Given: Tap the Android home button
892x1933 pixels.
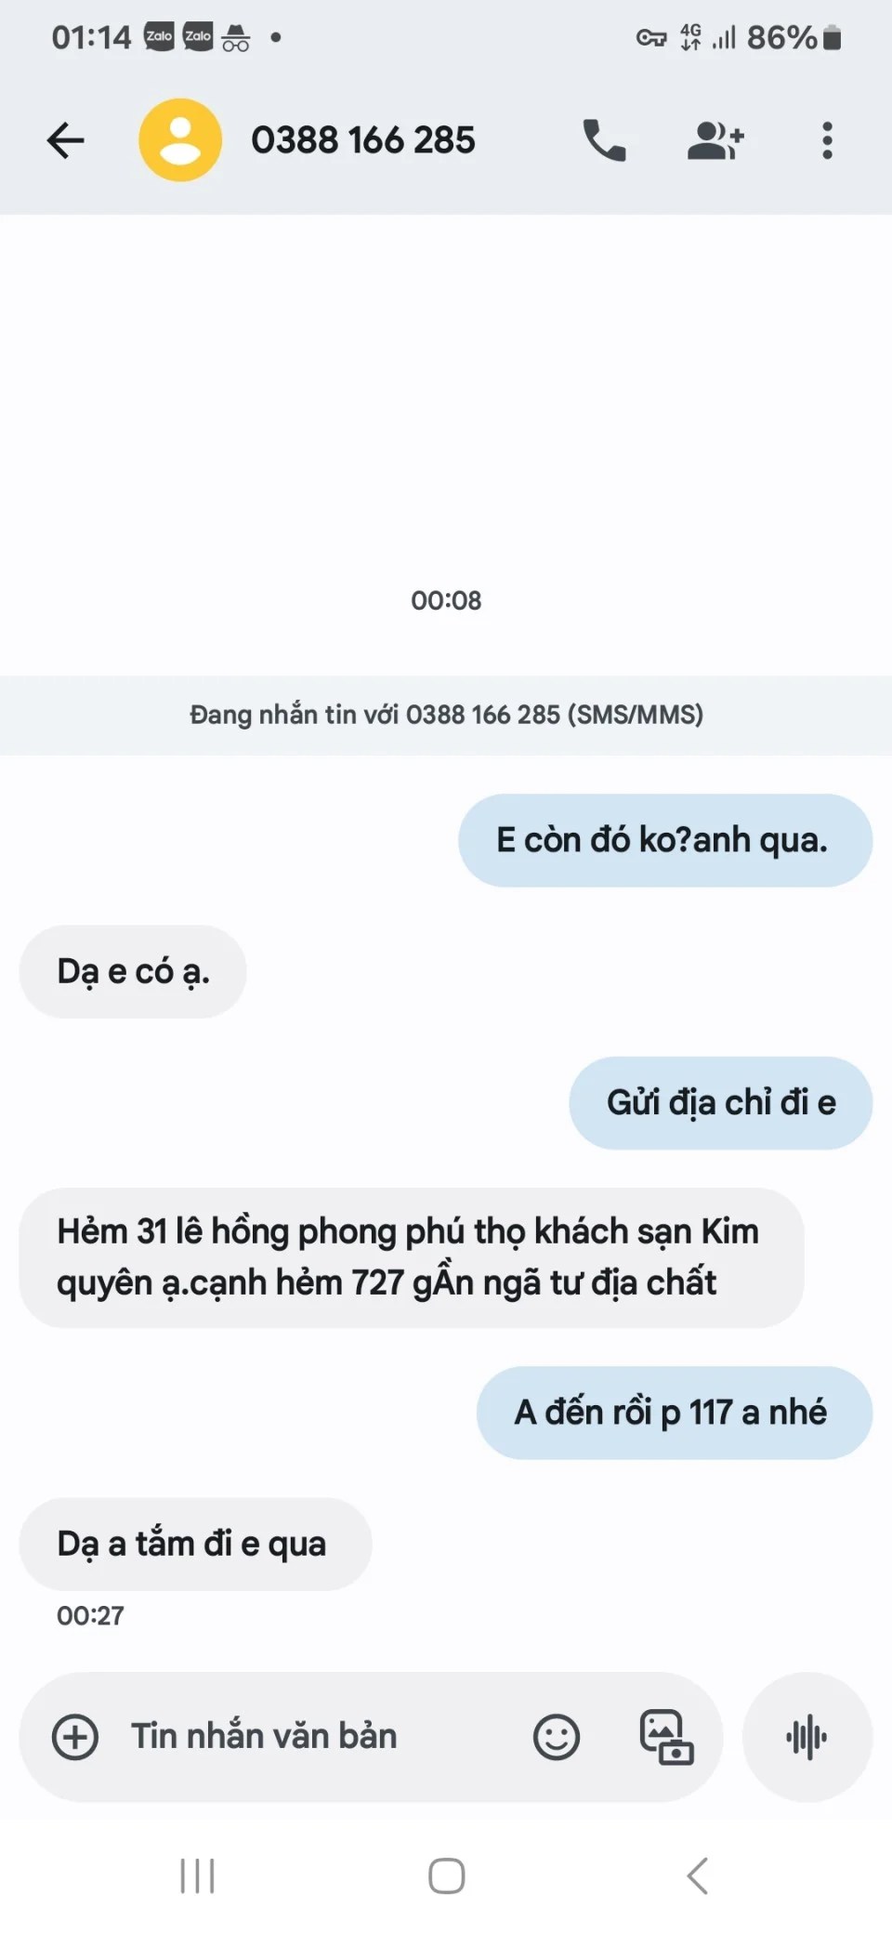Looking at the screenshot, I should coord(446,1875).
